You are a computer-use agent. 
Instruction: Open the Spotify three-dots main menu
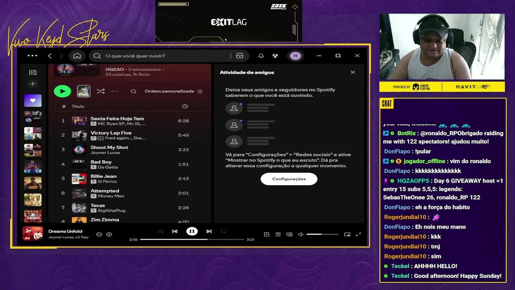coord(32,56)
